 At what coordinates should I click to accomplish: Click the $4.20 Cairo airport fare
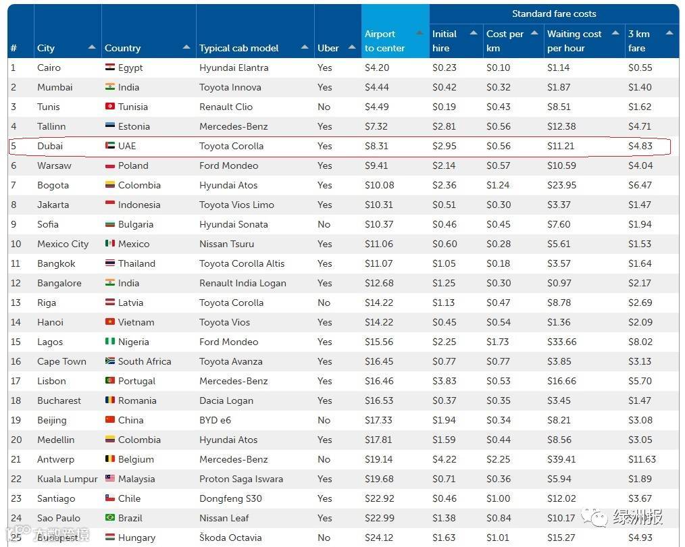click(x=377, y=68)
